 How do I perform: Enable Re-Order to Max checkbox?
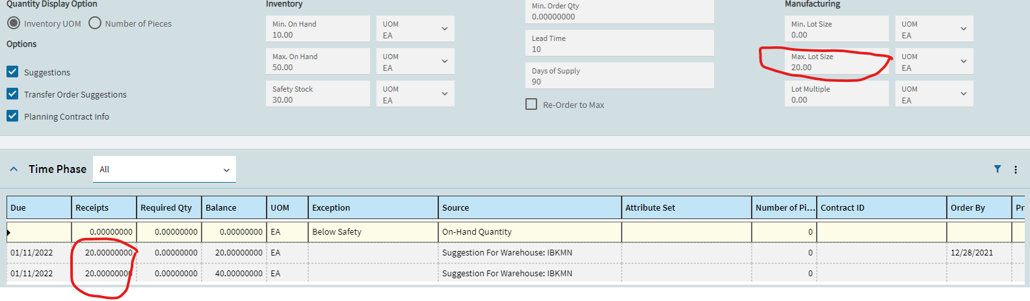tap(531, 104)
